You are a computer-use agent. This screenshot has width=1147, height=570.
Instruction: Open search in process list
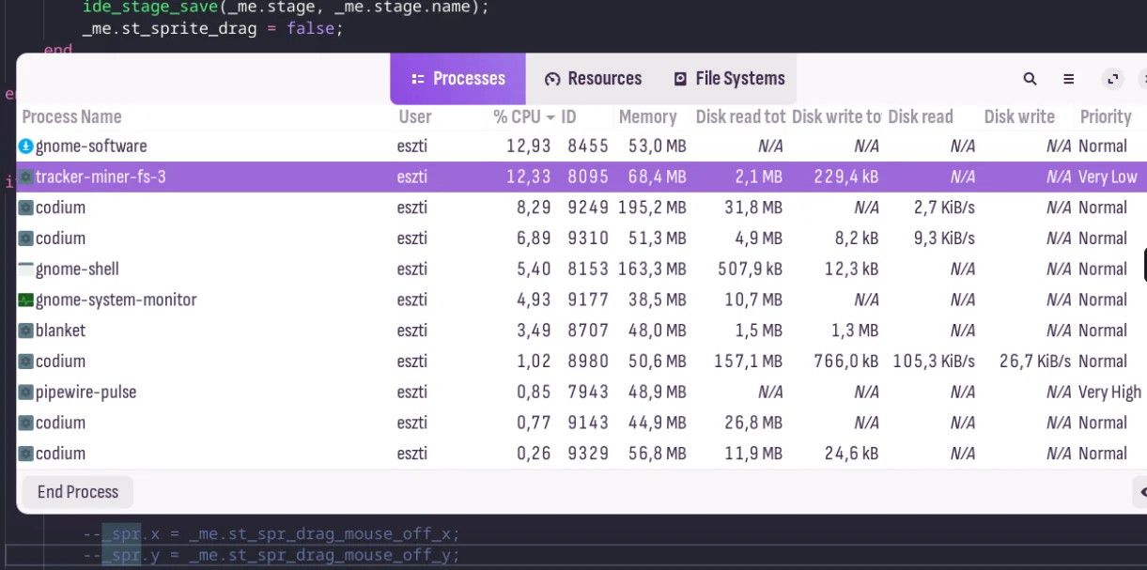[1030, 79]
